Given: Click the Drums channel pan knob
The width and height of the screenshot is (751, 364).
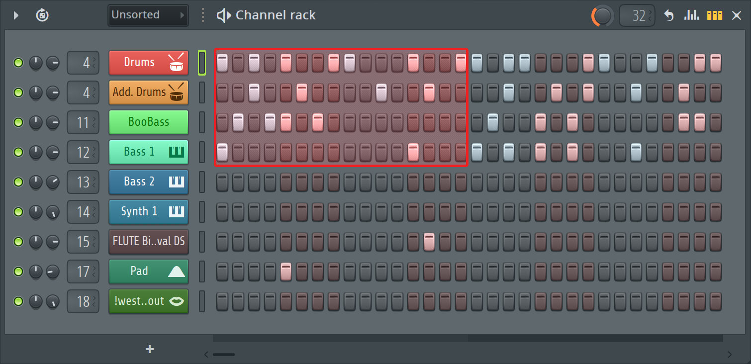Looking at the screenshot, I should pos(36,63).
